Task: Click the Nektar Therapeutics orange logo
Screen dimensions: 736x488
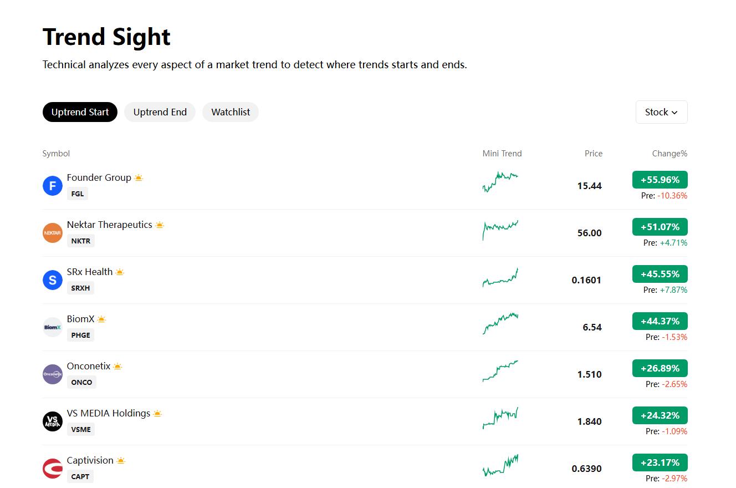Action: point(53,233)
